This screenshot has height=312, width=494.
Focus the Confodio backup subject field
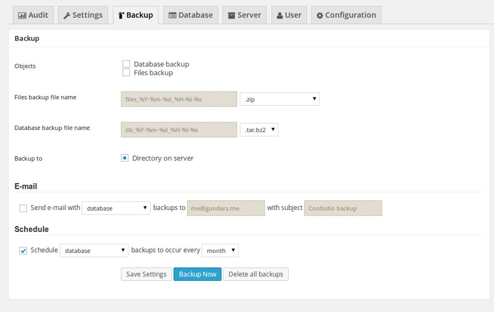(x=343, y=208)
